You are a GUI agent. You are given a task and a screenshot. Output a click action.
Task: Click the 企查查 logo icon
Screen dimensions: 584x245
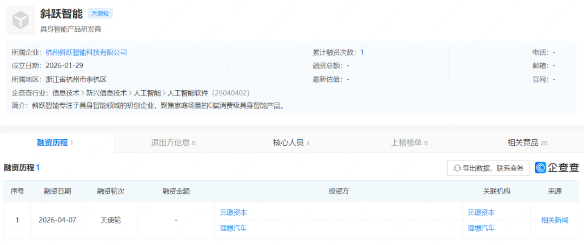tap(540, 168)
